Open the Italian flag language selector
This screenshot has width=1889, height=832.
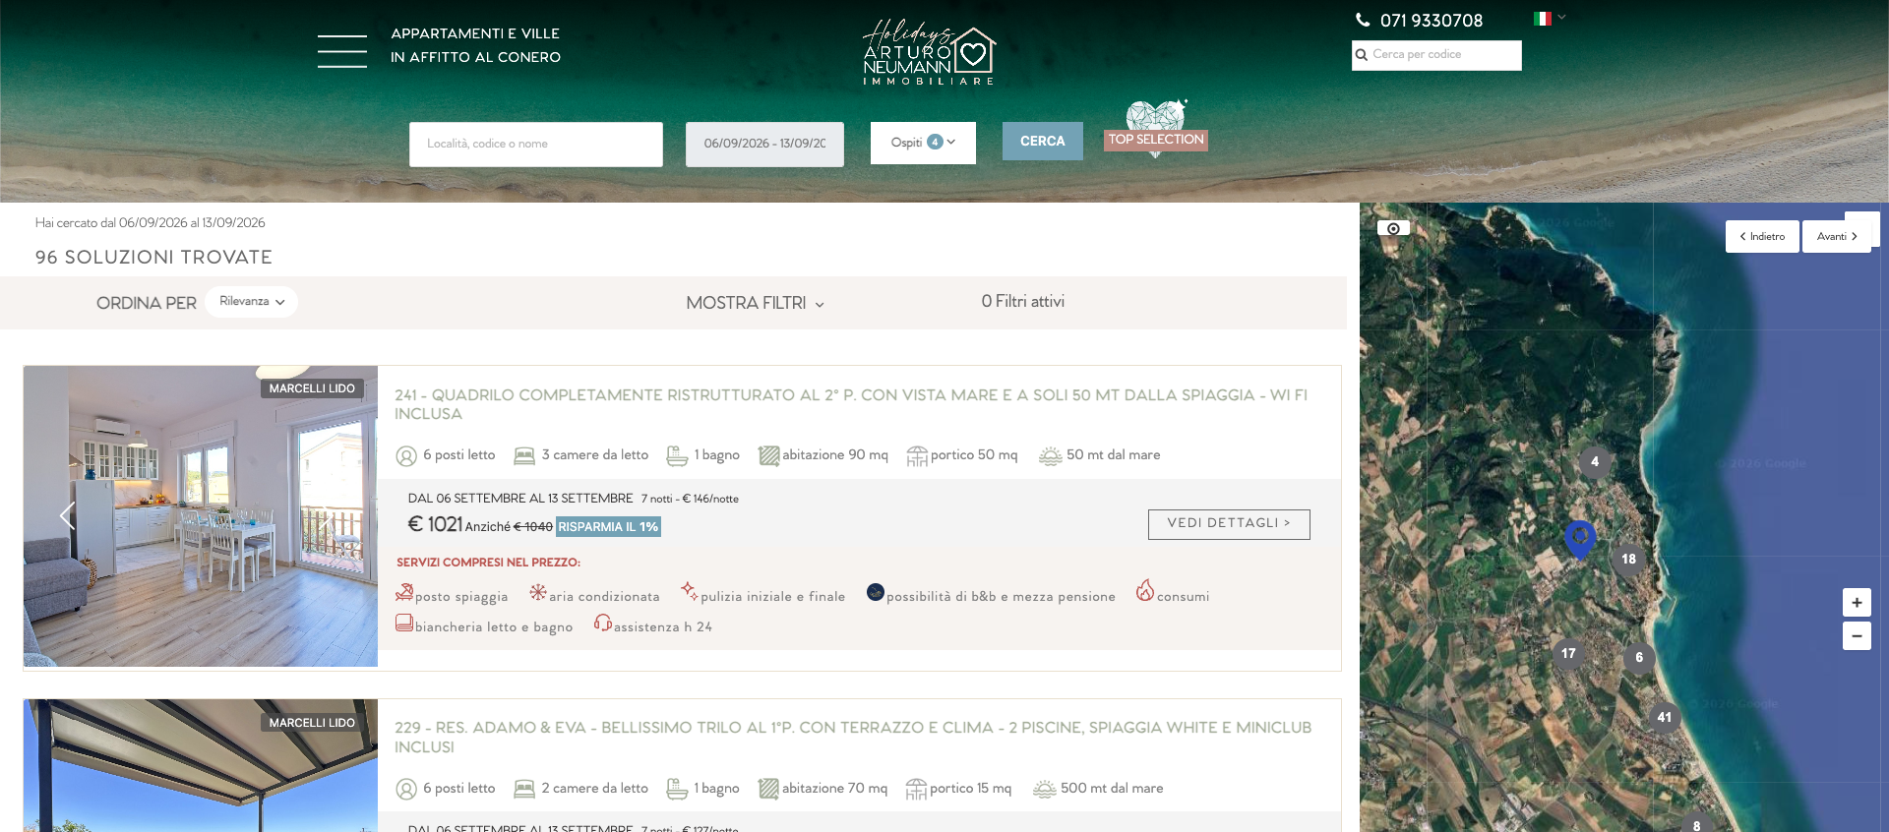[1550, 18]
